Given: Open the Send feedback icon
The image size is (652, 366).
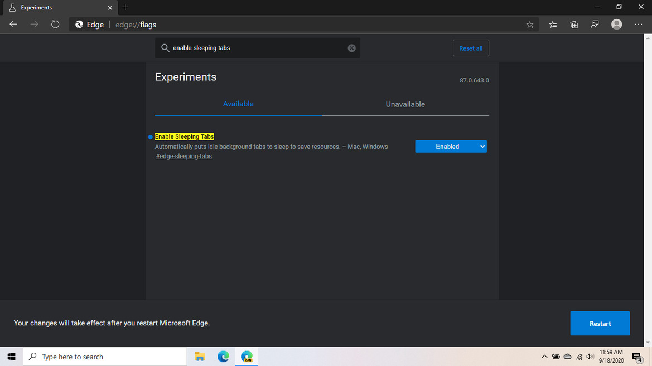Looking at the screenshot, I should pyautogui.click(x=595, y=25).
